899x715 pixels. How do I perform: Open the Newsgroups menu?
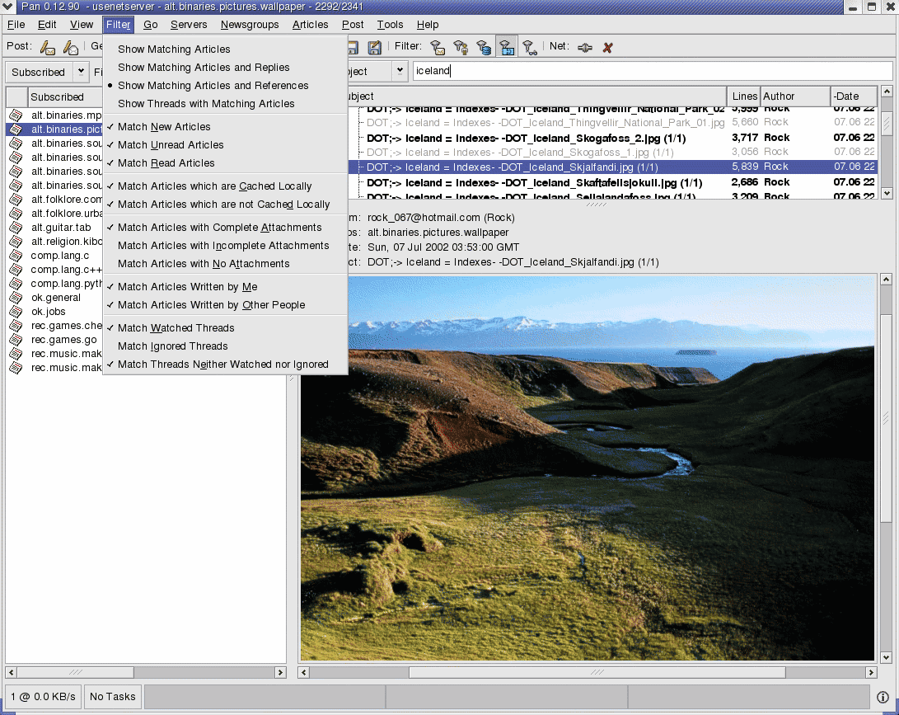point(250,25)
